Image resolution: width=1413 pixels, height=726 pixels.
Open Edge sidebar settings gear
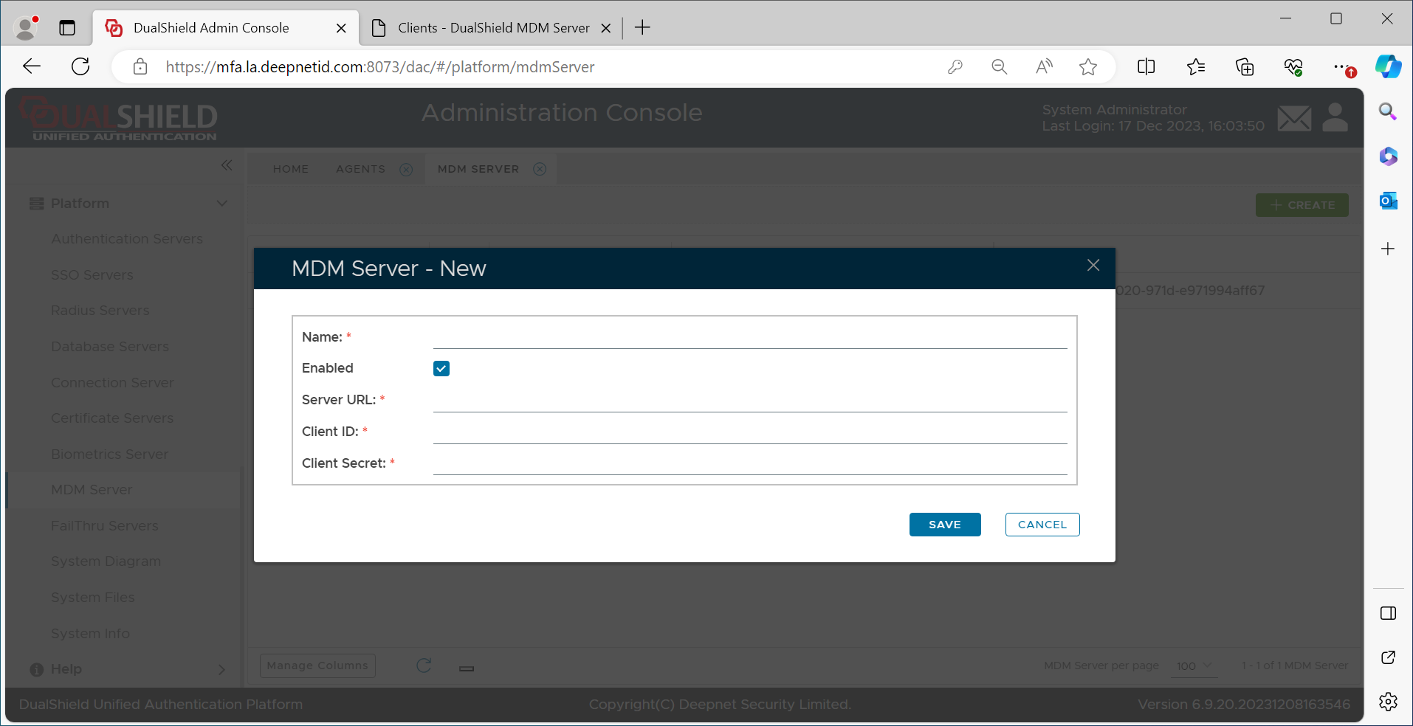(1388, 701)
